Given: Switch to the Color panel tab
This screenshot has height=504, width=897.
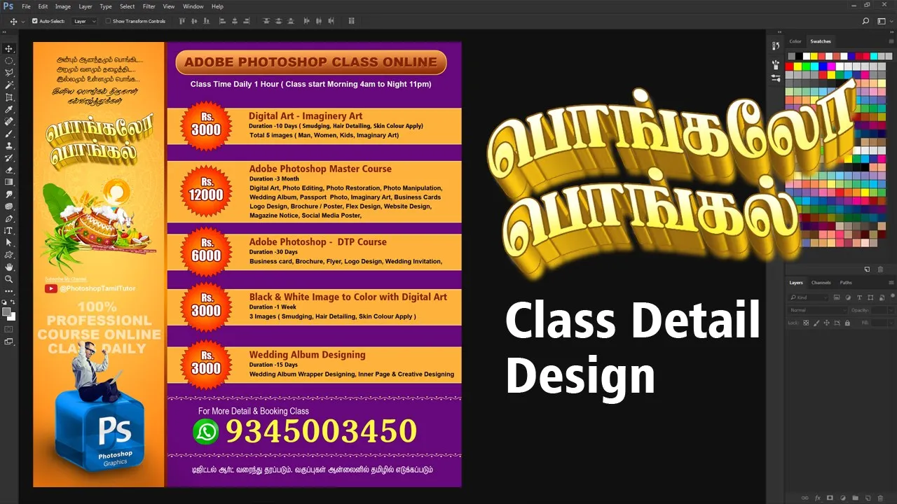Looking at the screenshot, I should tap(795, 41).
